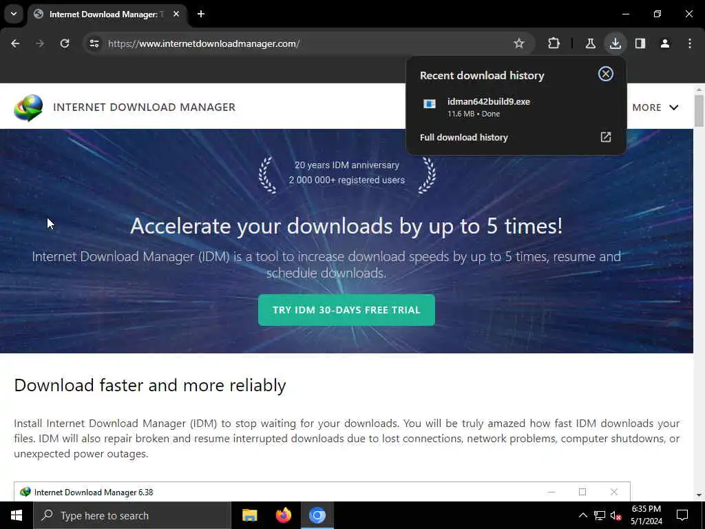This screenshot has height=529, width=705.
Task: Click 'Download faster and more reliably' heading
Action: click(x=150, y=386)
